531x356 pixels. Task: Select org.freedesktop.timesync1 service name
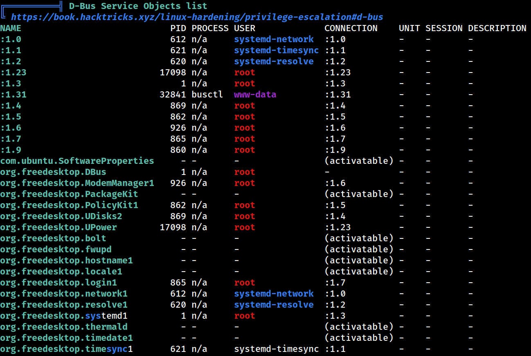pyautogui.click(x=66, y=349)
